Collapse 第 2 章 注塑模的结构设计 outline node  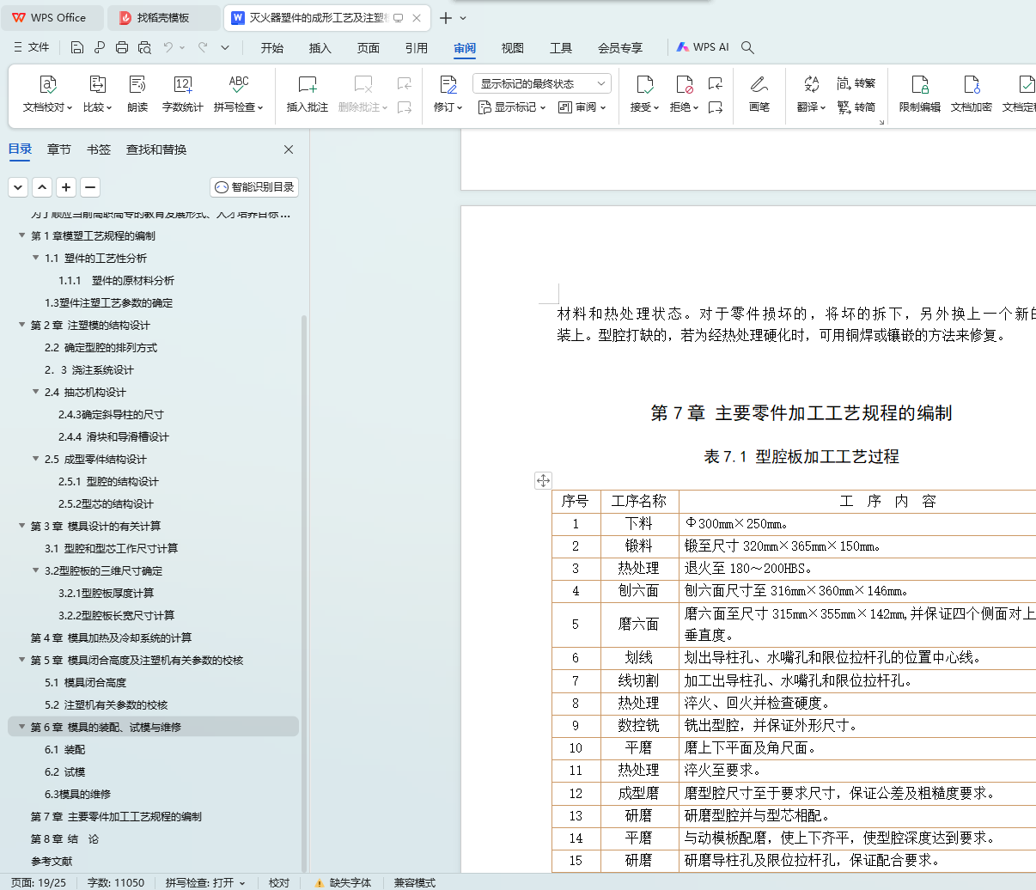tap(22, 325)
